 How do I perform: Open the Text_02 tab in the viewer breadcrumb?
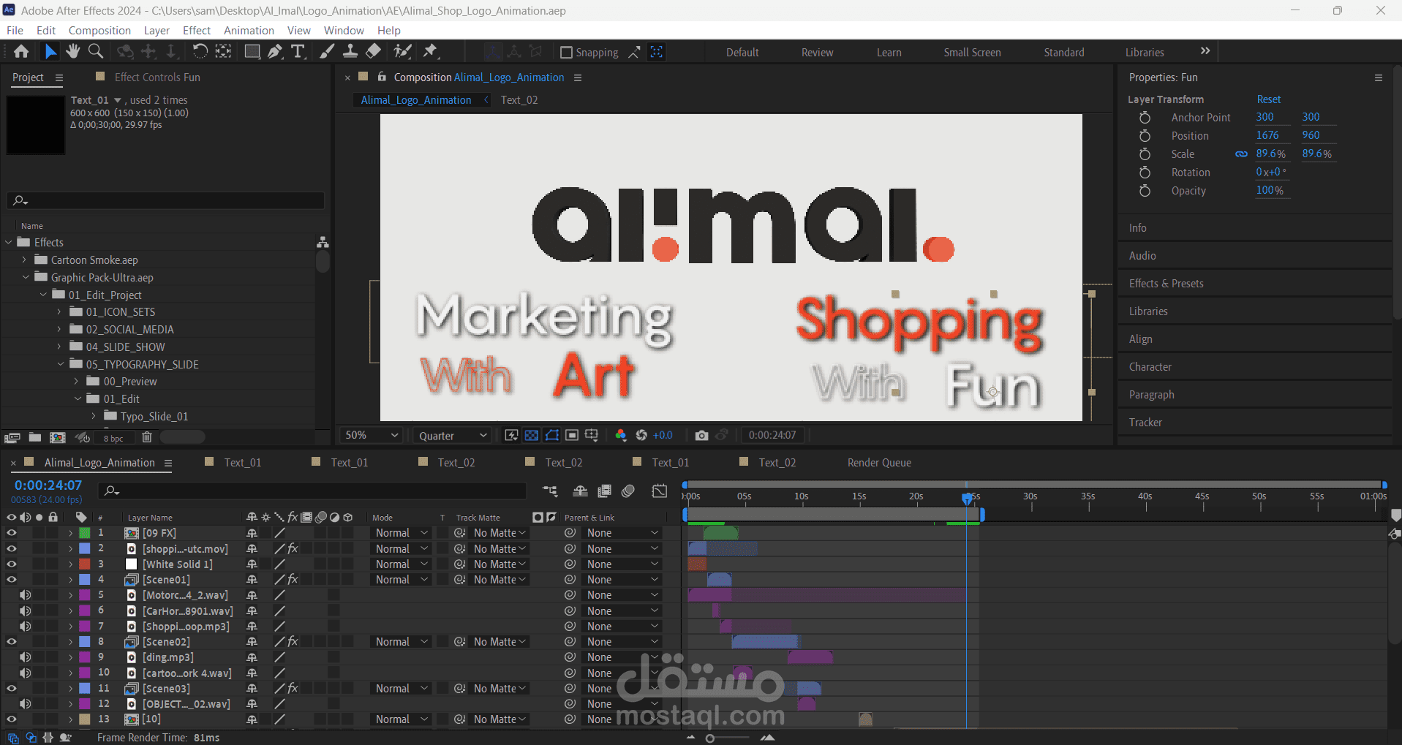point(519,100)
